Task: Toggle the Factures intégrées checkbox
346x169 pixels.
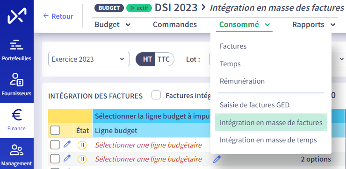Action: click(156, 95)
